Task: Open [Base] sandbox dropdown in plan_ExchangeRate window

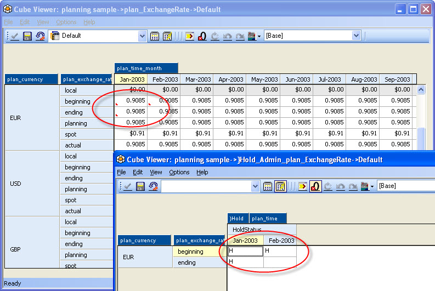Action: pos(356,36)
